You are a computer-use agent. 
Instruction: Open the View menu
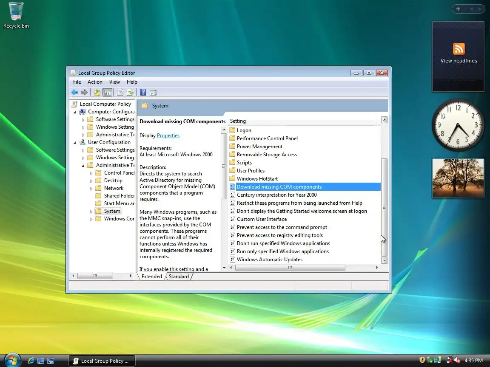pos(114,82)
